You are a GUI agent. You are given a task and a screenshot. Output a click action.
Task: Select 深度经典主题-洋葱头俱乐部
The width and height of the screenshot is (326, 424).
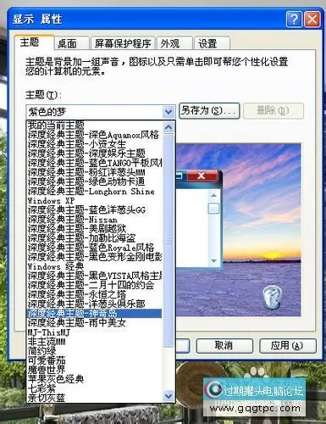click(94, 304)
